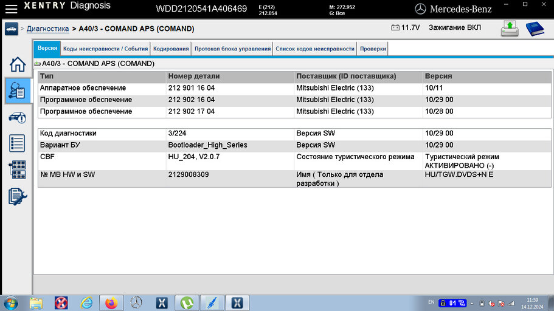
Task: Follow the Диагностика breadcrumb link
Action: coord(47,29)
